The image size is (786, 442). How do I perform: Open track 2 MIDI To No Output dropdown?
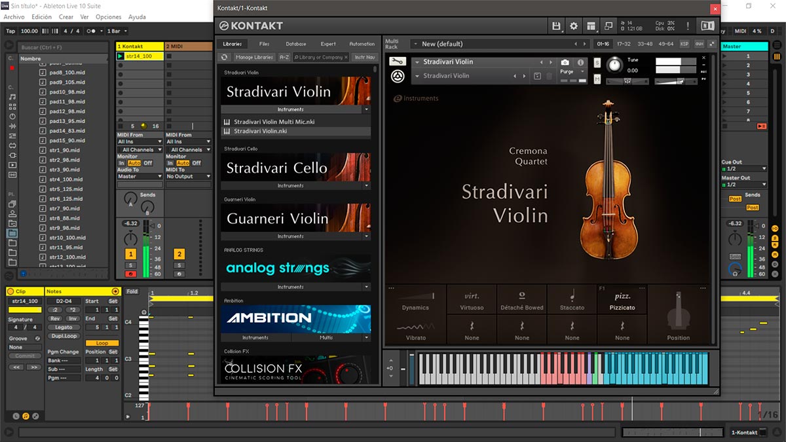click(x=189, y=176)
